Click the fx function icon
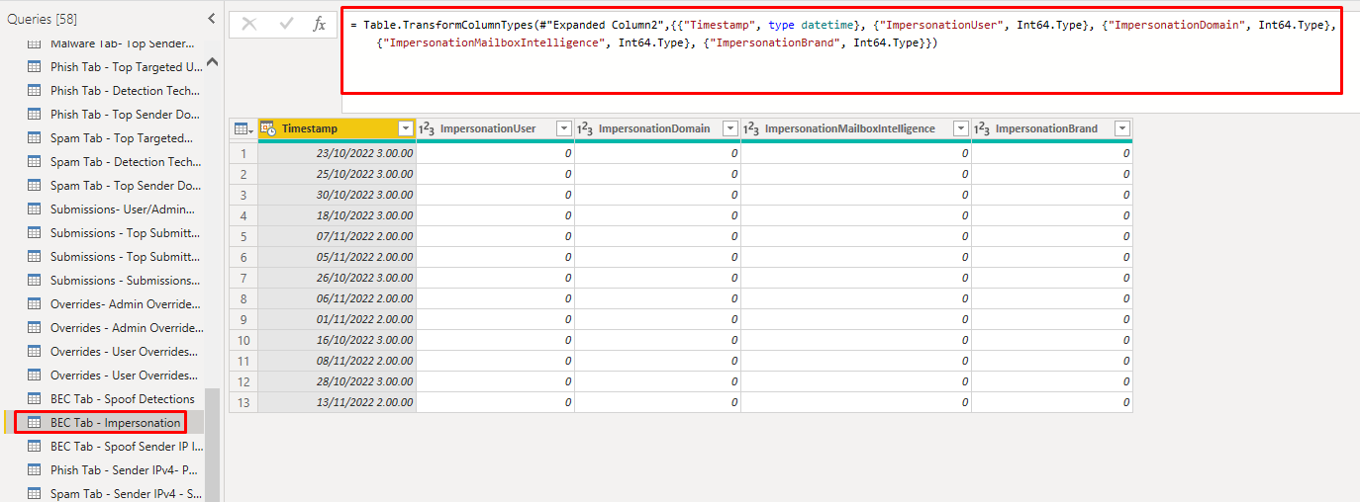The width and height of the screenshot is (1360, 502). [319, 25]
